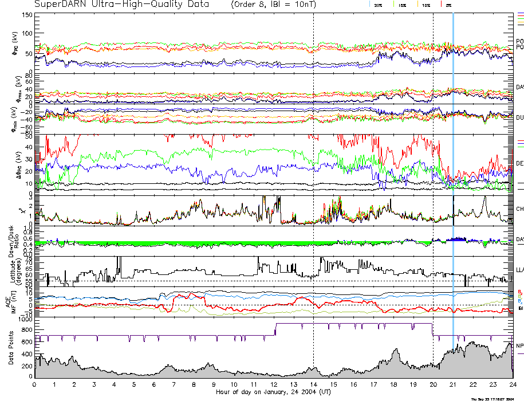Click the 'ACE IMF (nT)' y-axis label

coord(10,302)
